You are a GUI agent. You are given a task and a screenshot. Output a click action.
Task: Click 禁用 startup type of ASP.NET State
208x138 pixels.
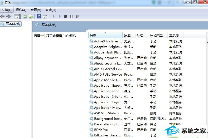[x=153, y=113]
